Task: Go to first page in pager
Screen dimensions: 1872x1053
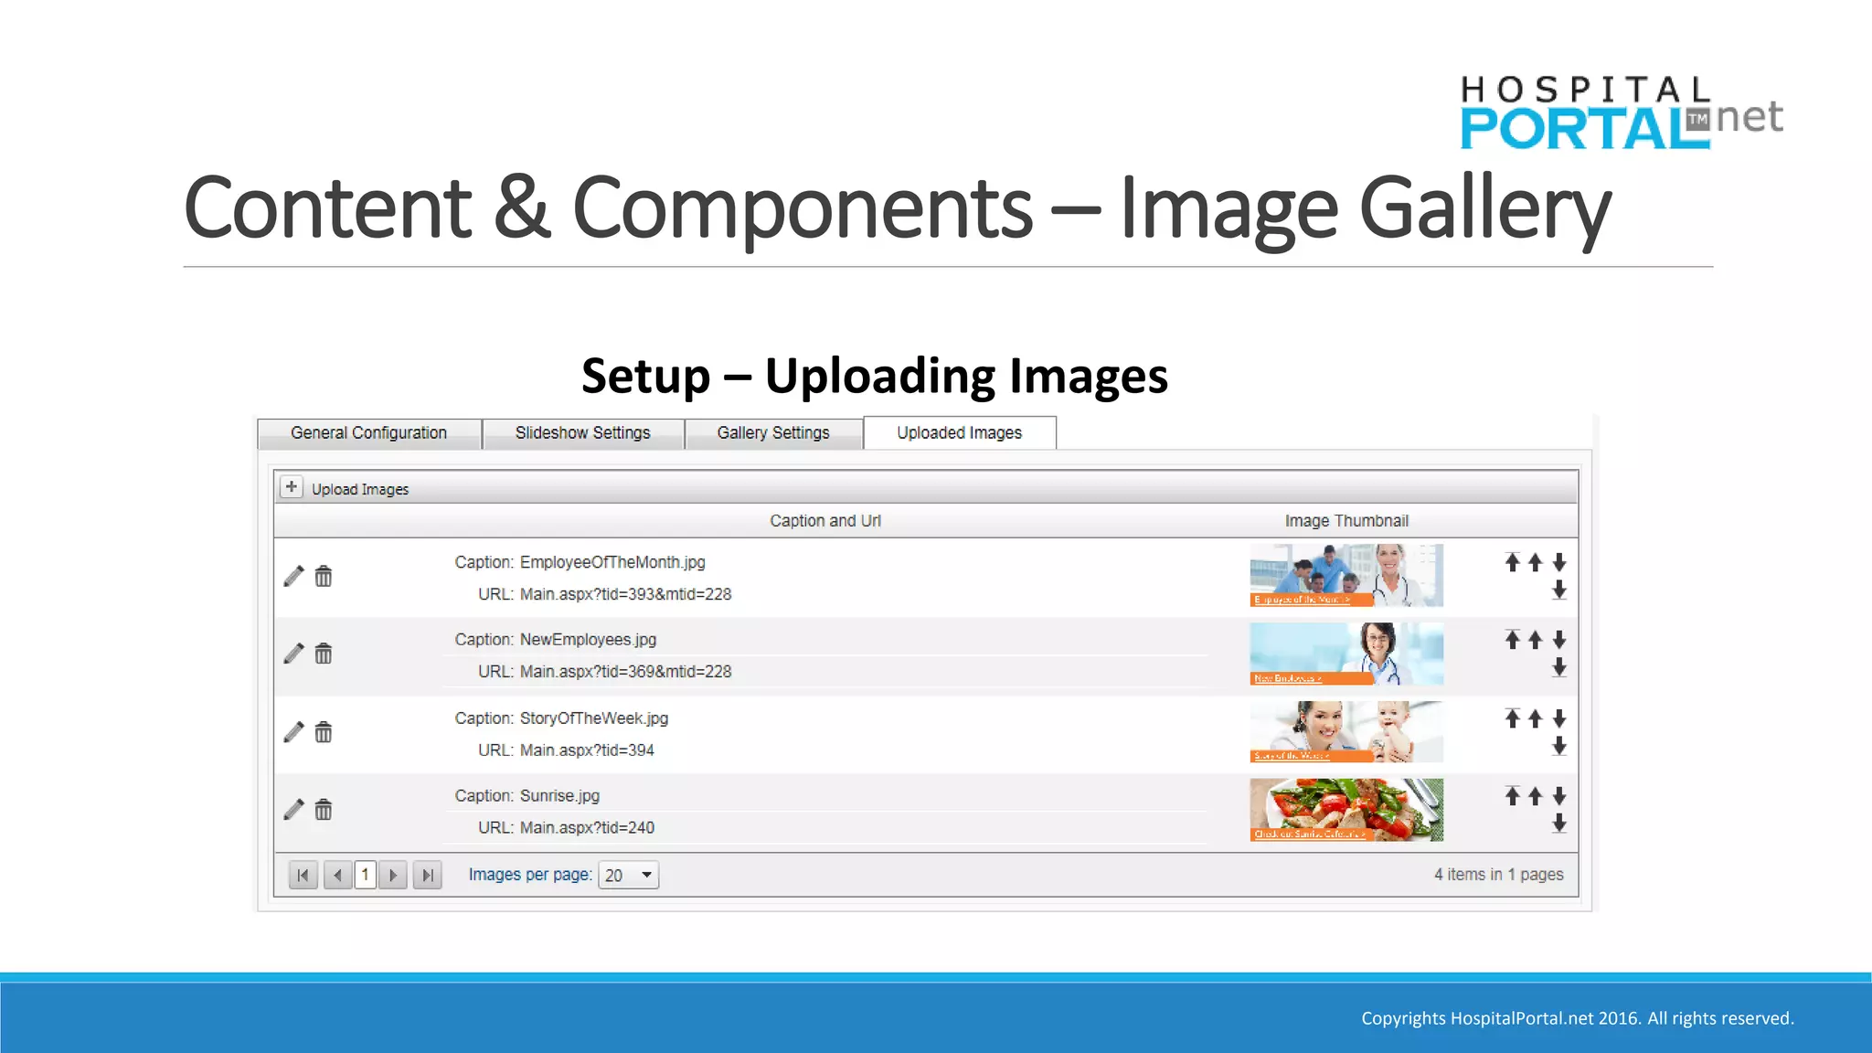Action: pyautogui.click(x=303, y=875)
